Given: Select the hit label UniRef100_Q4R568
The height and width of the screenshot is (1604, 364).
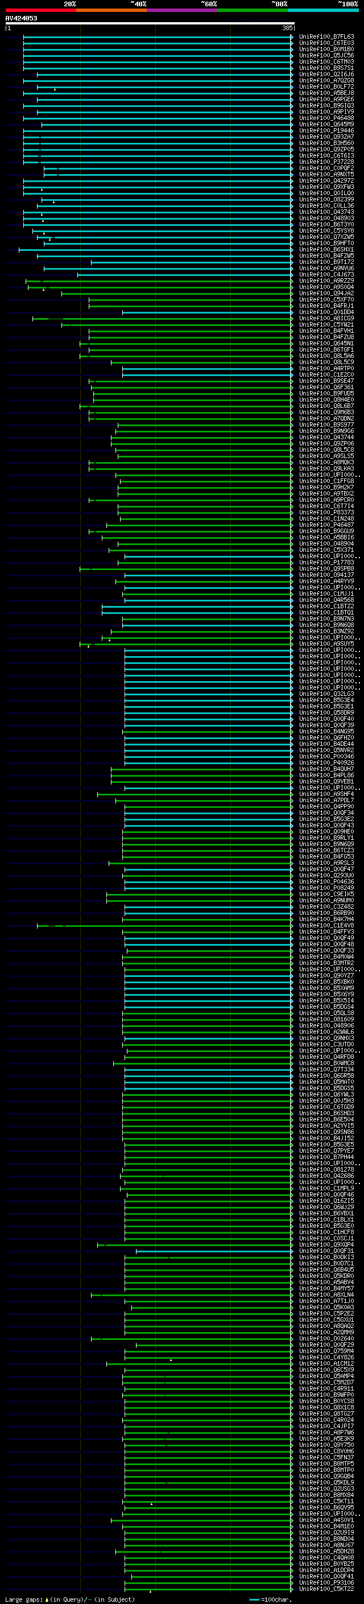Looking at the screenshot, I should pyautogui.click(x=326, y=600).
